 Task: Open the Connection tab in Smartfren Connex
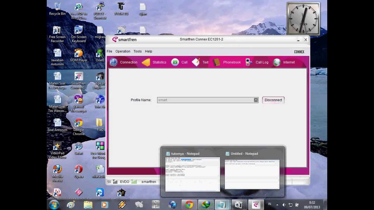[124, 62]
